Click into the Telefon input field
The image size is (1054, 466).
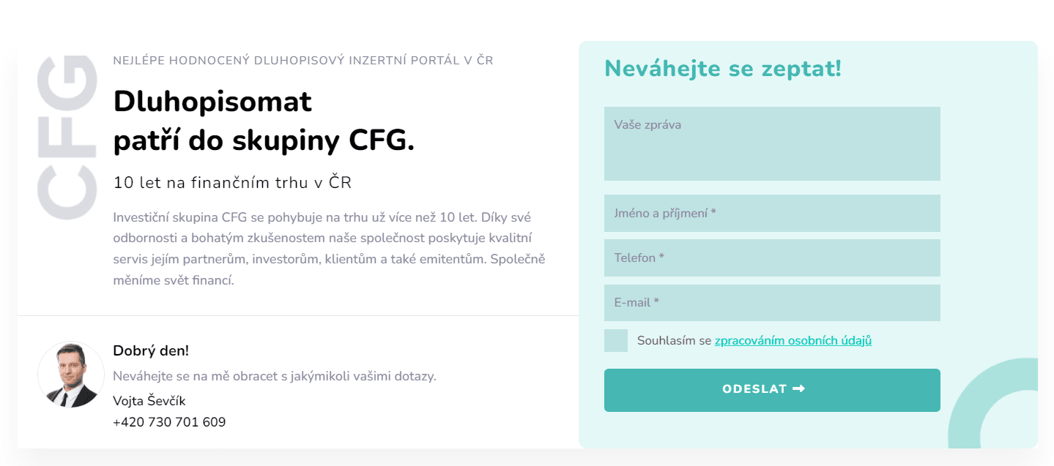pos(772,258)
